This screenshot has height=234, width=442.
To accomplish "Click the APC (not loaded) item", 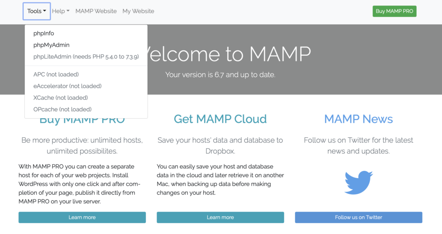I will pos(56,74).
